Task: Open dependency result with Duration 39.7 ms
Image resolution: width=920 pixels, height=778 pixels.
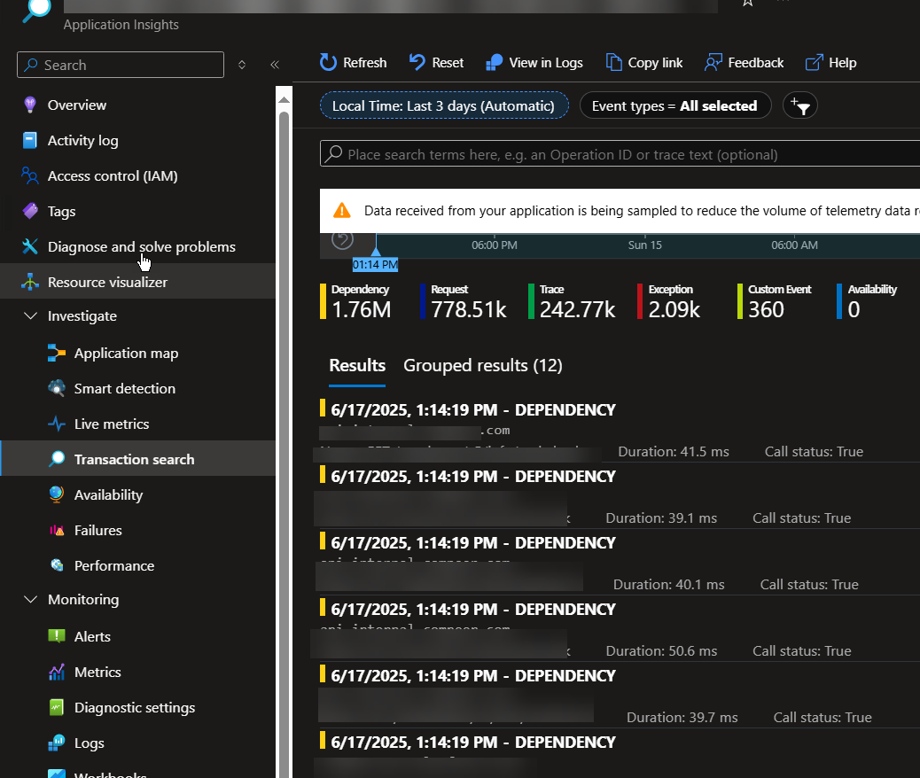Action: (x=620, y=695)
